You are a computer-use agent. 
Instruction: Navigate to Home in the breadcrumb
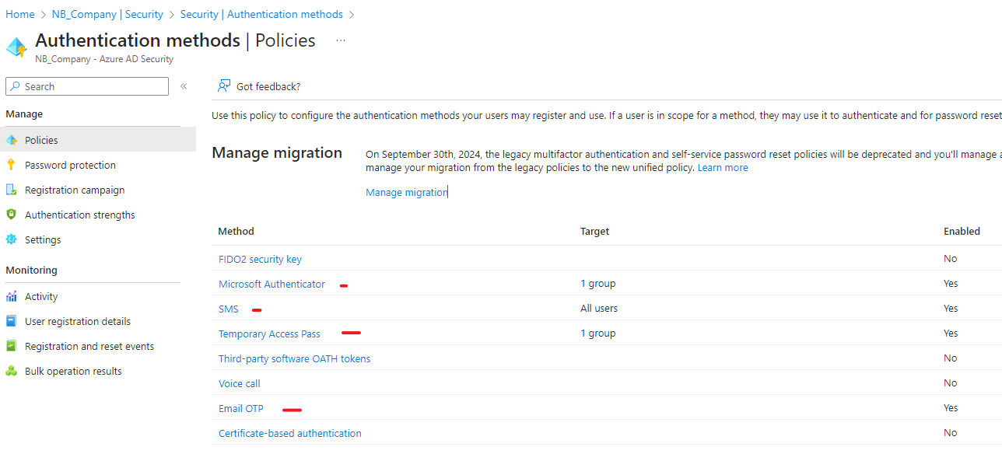coord(19,13)
